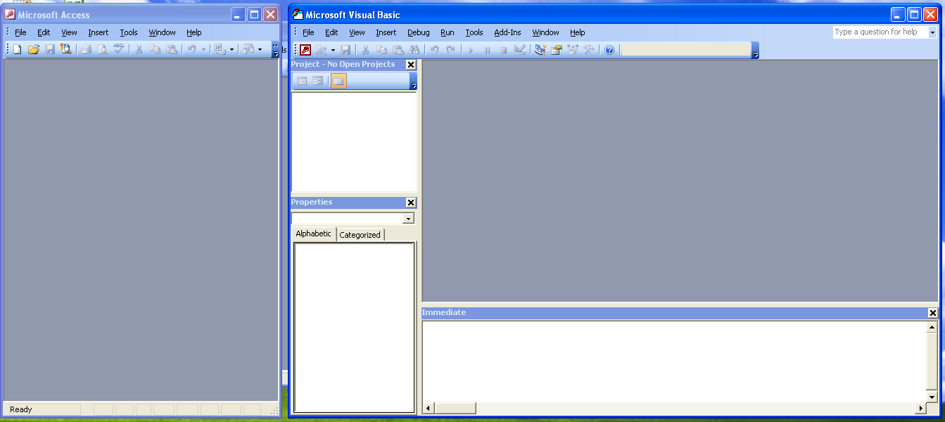Expand Project panel toolbar options arrow
The width and height of the screenshot is (945, 422).
414,82
